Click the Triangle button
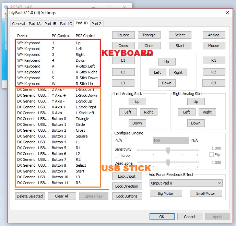Viewport: 236px width, 226px height. point(149,35)
